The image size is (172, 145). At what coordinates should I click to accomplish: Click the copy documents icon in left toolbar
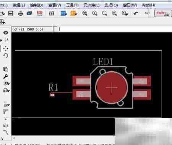(6, 69)
